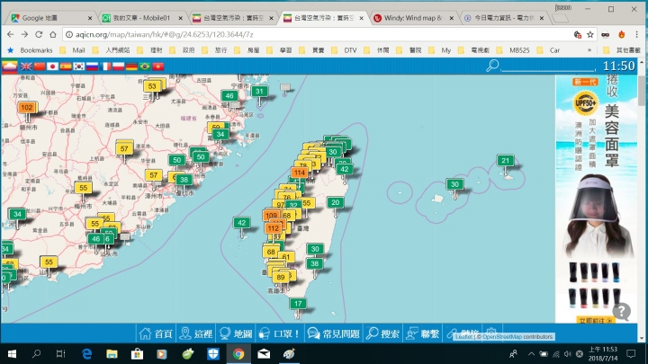The image size is (648, 364).
Task: Select the UK English flag language
Action: (26, 67)
